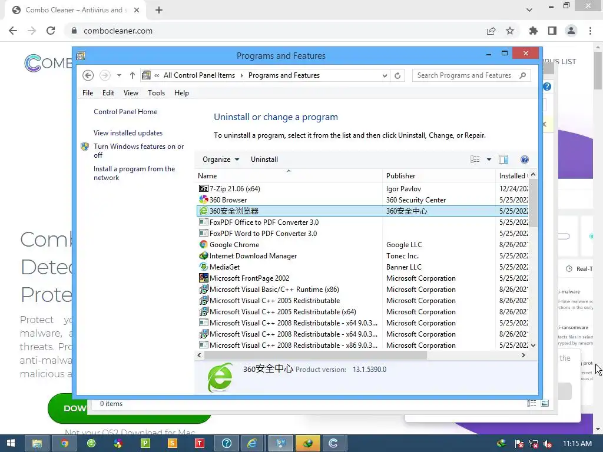The image size is (603, 452).
Task: Select FoxPDF Word to PDF Converter 3.0
Action: click(x=263, y=233)
